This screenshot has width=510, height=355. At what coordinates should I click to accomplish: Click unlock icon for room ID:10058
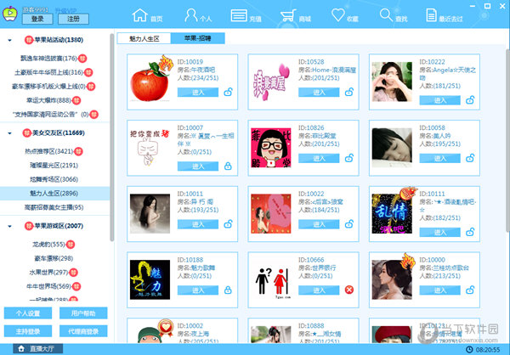point(470,158)
